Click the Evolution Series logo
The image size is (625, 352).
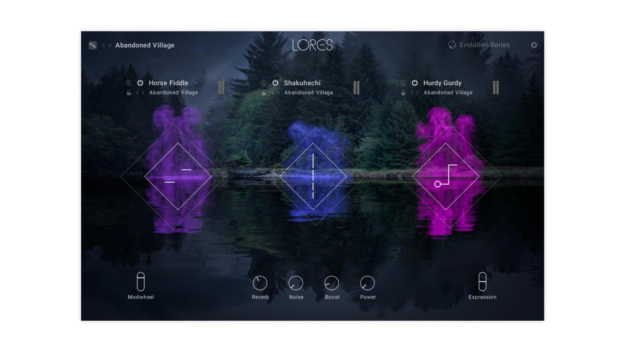tap(479, 45)
